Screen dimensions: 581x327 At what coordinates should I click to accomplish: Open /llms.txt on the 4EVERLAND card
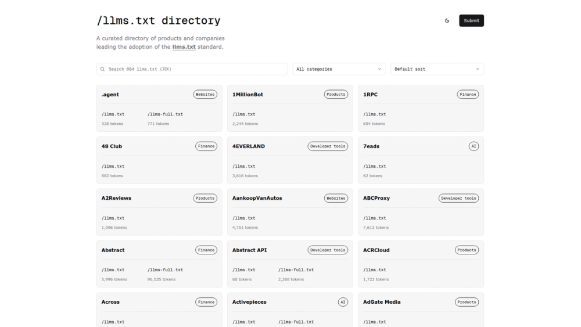[x=244, y=166]
